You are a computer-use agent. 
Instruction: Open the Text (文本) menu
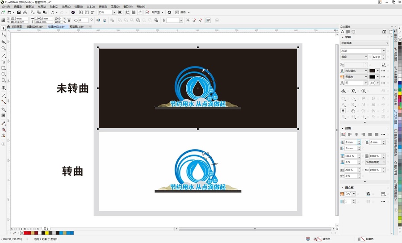(91, 7)
